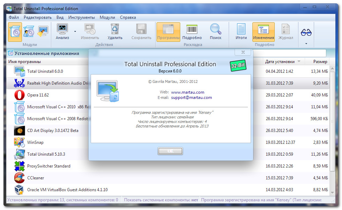Select the ProxySwitcher Standard row
Screen dimensions: 342x210
click(x=167, y=166)
